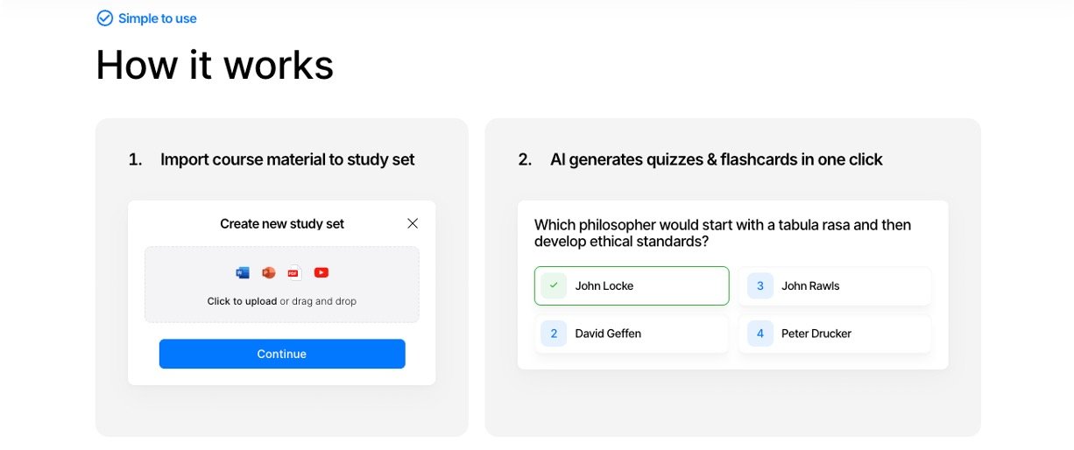Click the green checkmark beside John Locke
This screenshot has height=450, width=1074.
554,285
